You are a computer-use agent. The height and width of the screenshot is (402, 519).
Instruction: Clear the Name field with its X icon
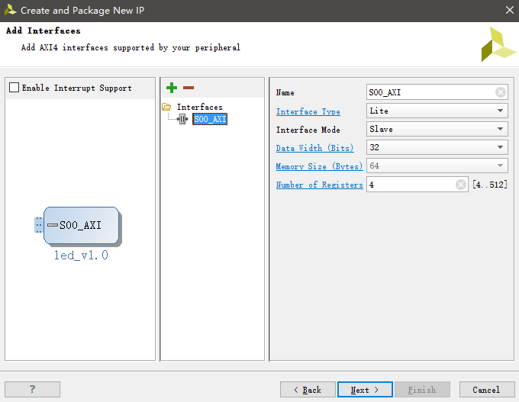tap(501, 92)
